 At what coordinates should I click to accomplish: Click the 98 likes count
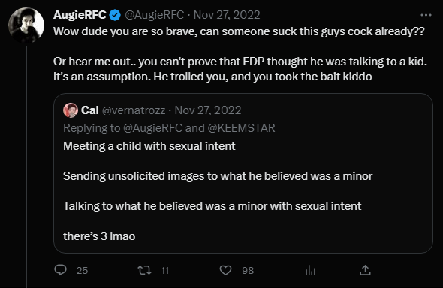248,270
